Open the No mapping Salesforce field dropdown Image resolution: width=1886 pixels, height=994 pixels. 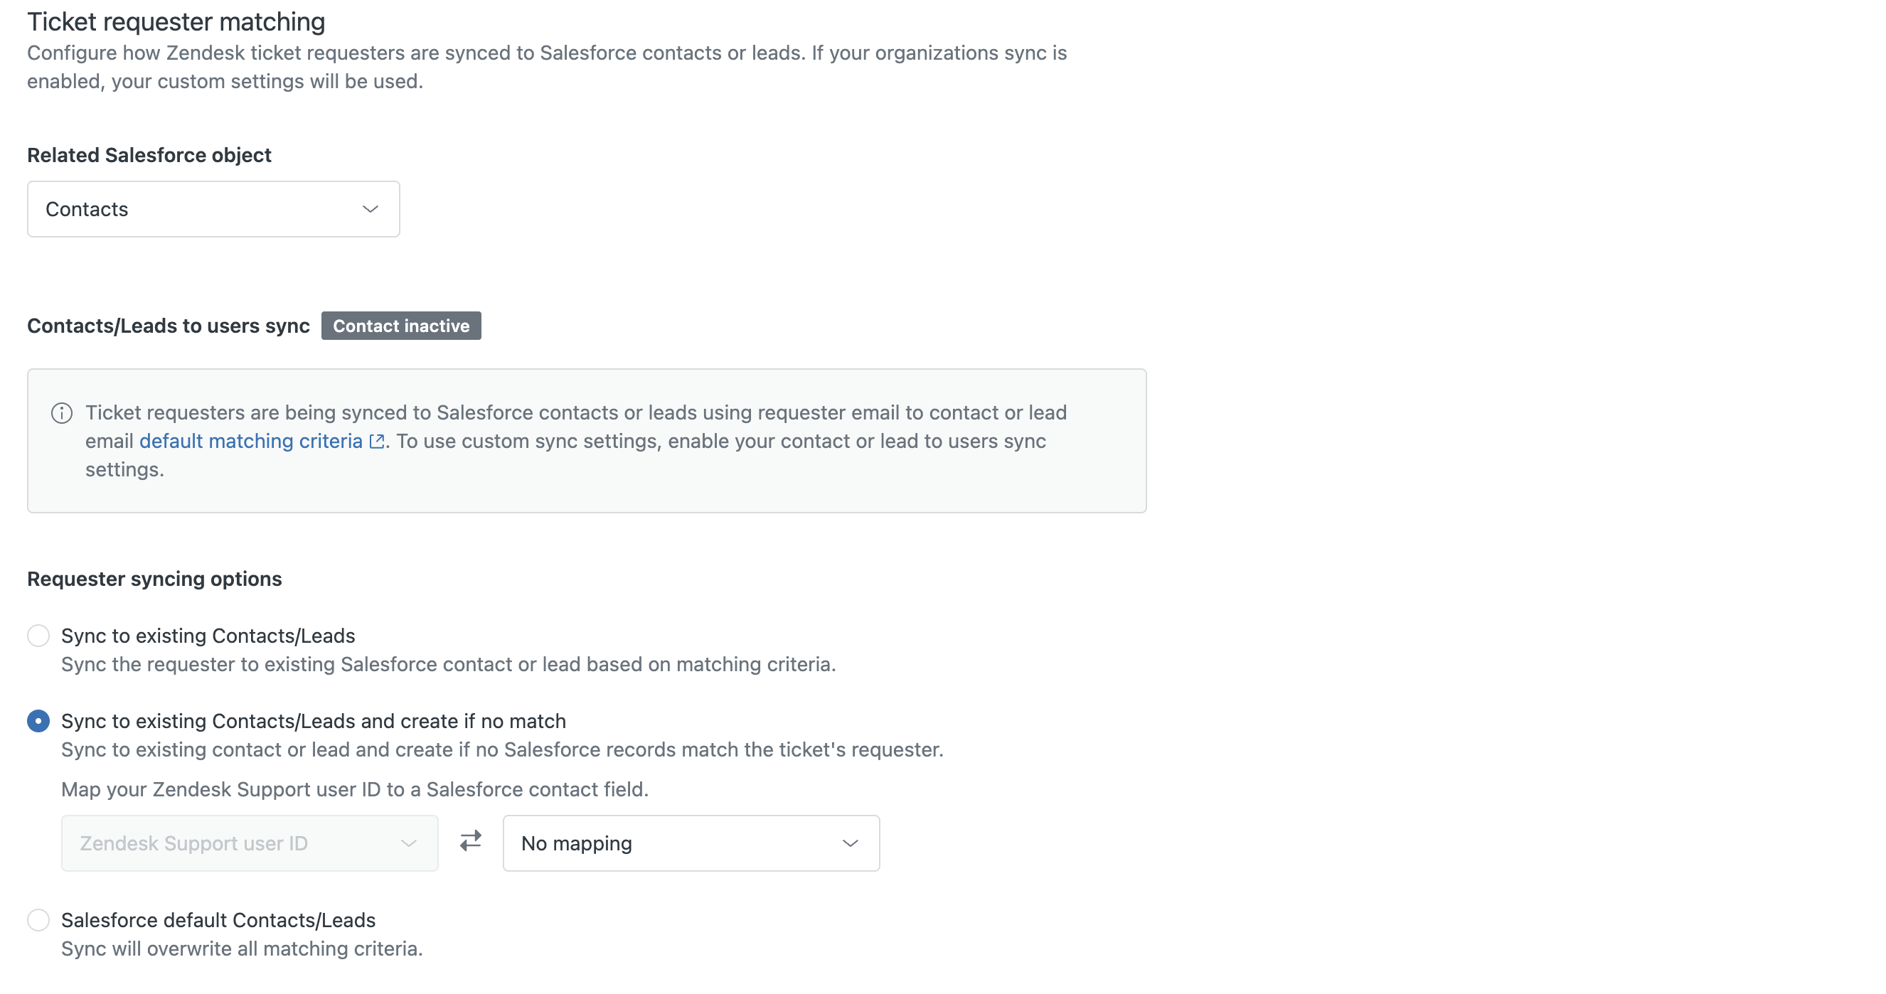[691, 843]
